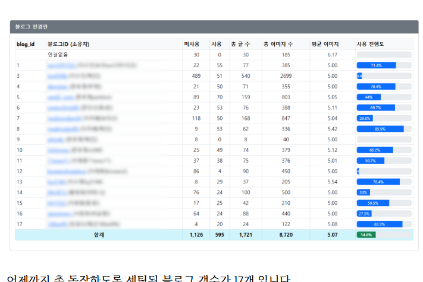Click the post count 540

tap(246, 76)
